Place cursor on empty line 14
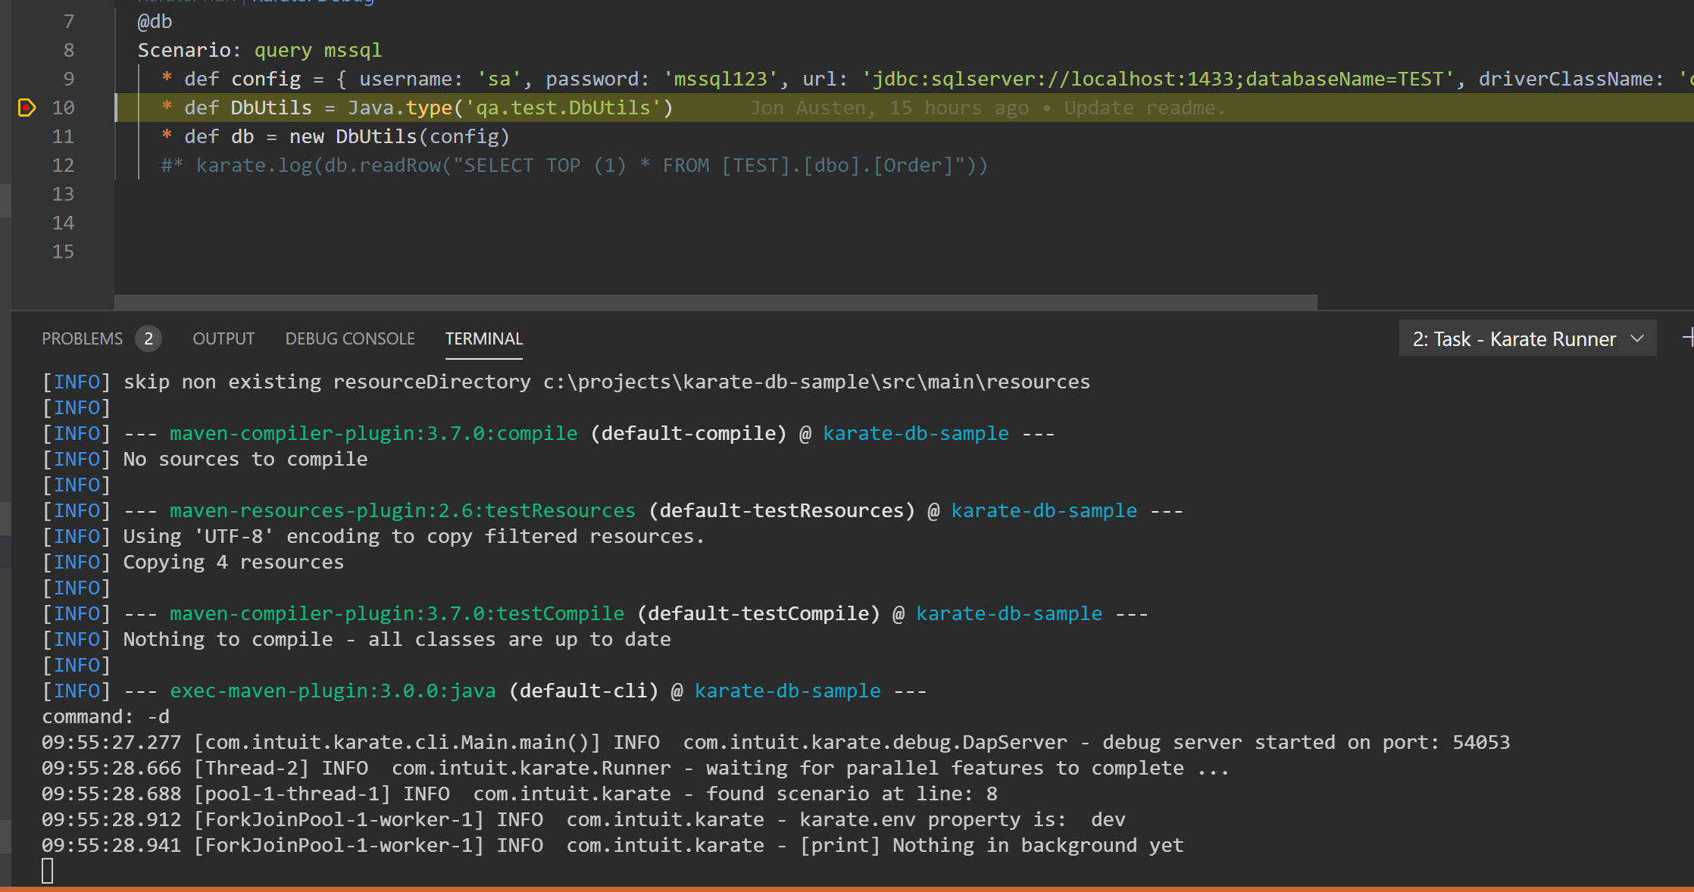Screen dimensions: 1694x892 tap(303, 223)
